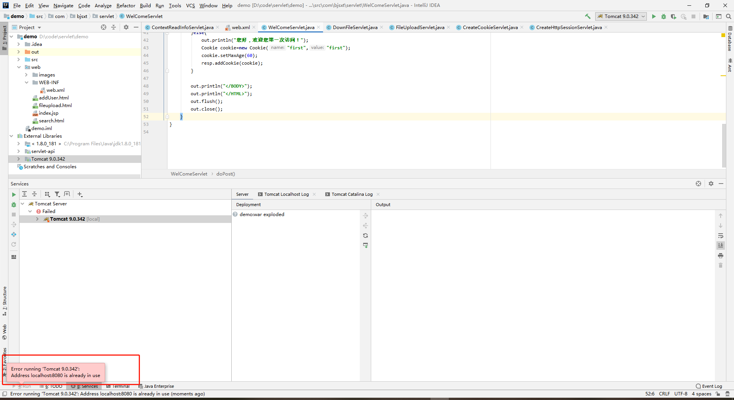Change CRLF line separator in status bar
Viewport: 734px width, 400px height.
[664, 394]
